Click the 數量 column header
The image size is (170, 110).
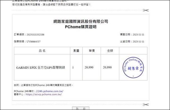pos(75,50)
